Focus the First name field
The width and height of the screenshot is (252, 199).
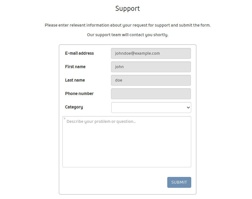point(151,67)
